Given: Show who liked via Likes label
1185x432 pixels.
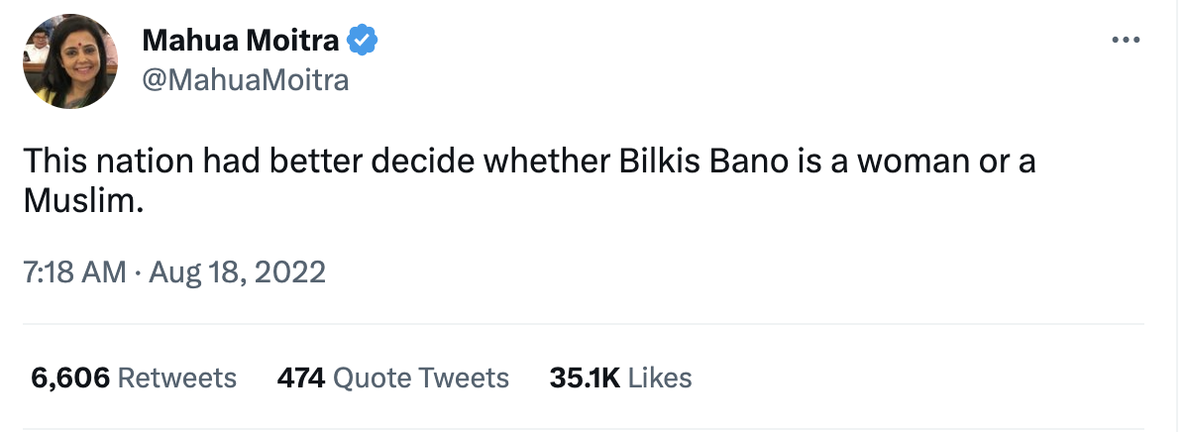Looking at the screenshot, I should click(x=660, y=378).
